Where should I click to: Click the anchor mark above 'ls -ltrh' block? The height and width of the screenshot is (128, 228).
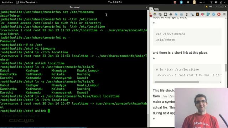point(154,58)
